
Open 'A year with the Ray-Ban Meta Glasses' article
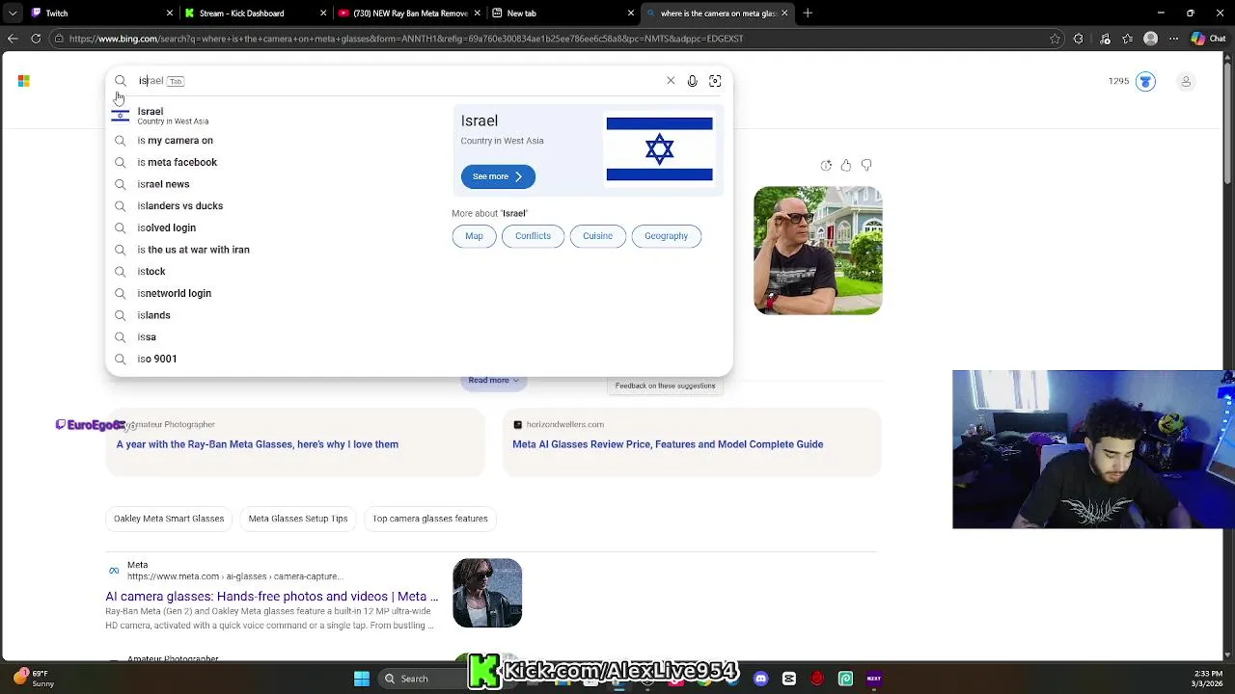258,444
